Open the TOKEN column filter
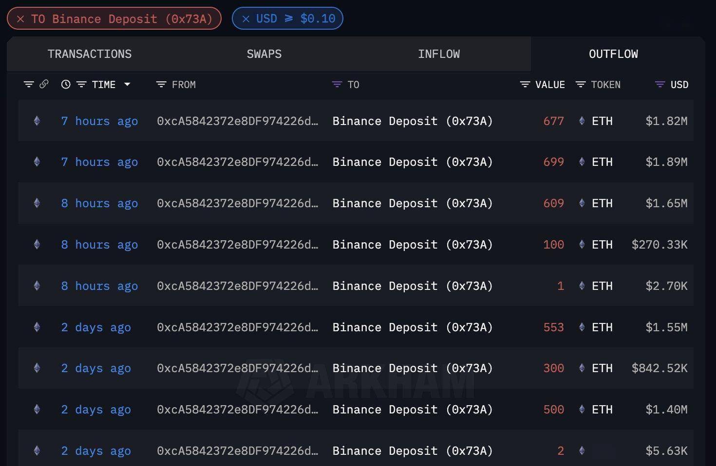Viewport: 716px width, 466px height. pyautogui.click(x=581, y=85)
